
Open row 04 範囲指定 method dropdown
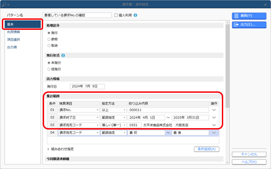[x=114, y=133]
